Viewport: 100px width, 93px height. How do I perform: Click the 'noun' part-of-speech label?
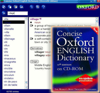(x=37, y=22)
